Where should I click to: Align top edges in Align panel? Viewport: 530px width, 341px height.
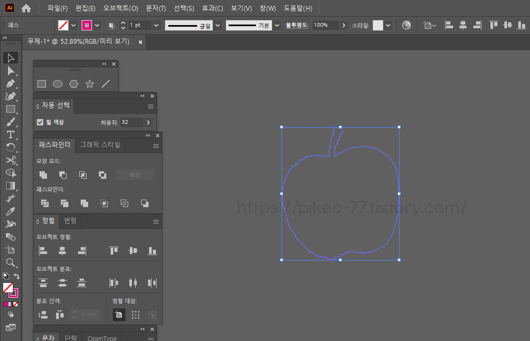[x=114, y=250]
